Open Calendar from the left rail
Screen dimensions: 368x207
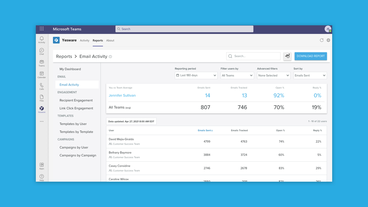[41, 75]
